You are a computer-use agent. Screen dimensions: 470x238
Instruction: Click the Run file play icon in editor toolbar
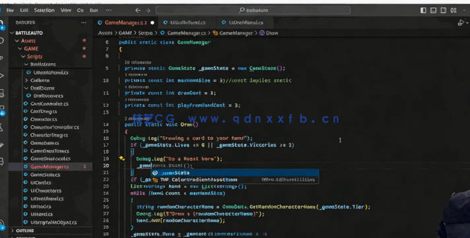[461, 23]
